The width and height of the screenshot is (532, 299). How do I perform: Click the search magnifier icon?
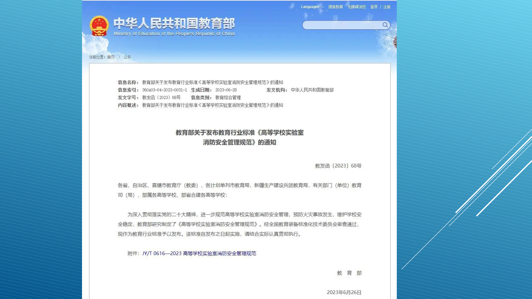pos(385,25)
